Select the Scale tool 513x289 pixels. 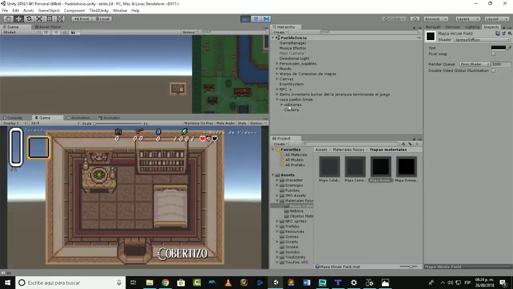tap(39, 19)
